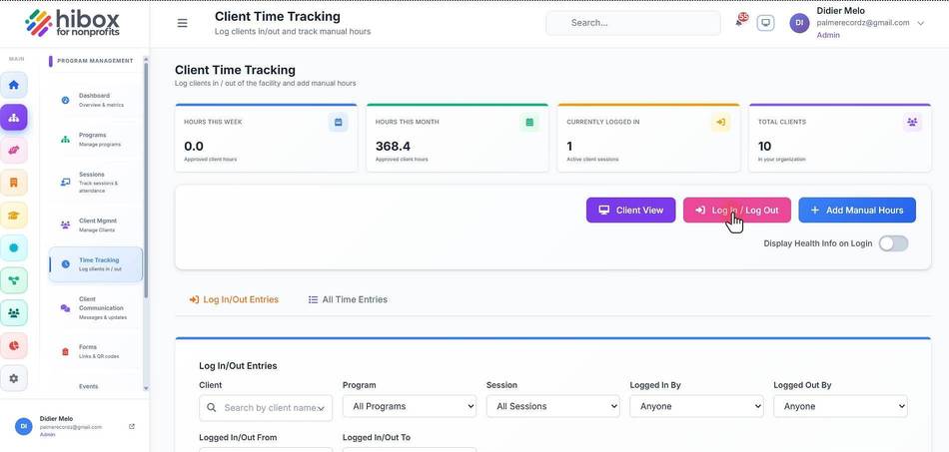Click the Hours This Month calendar icon
Screen dimensions: 949x452
(x=529, y=122)
